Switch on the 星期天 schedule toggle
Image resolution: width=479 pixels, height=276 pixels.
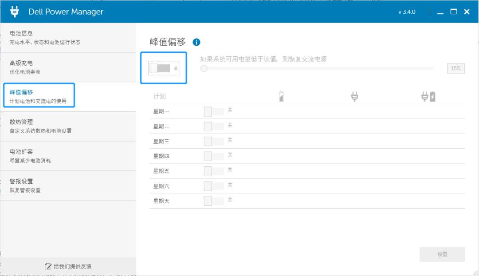tap(214, 201)
